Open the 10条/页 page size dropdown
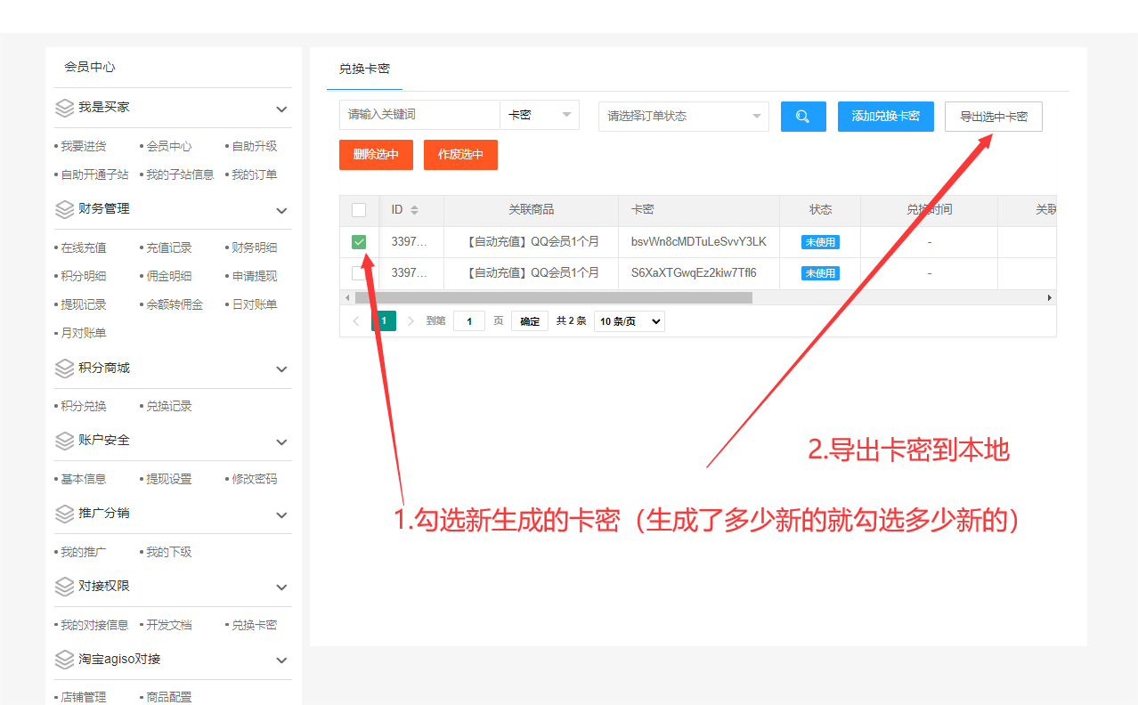The image size is (1138, 705). click(x=629, y=321)
